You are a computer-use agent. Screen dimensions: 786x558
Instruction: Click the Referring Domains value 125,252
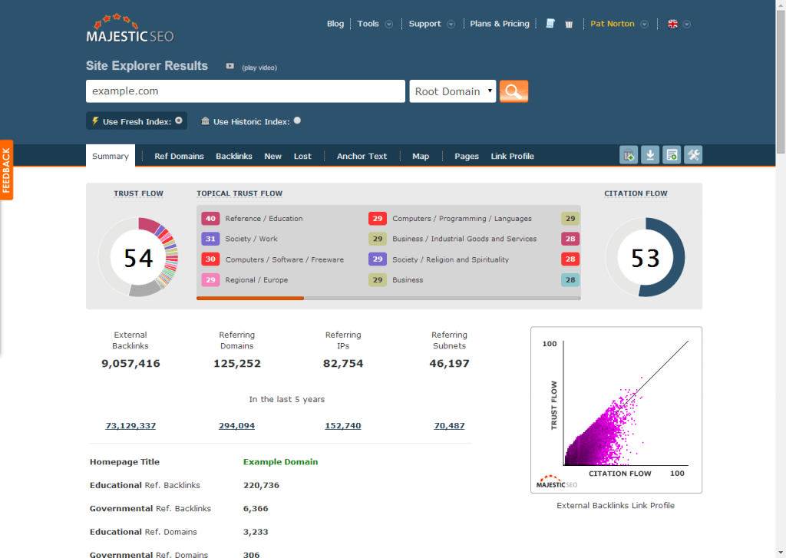point(237,364)
